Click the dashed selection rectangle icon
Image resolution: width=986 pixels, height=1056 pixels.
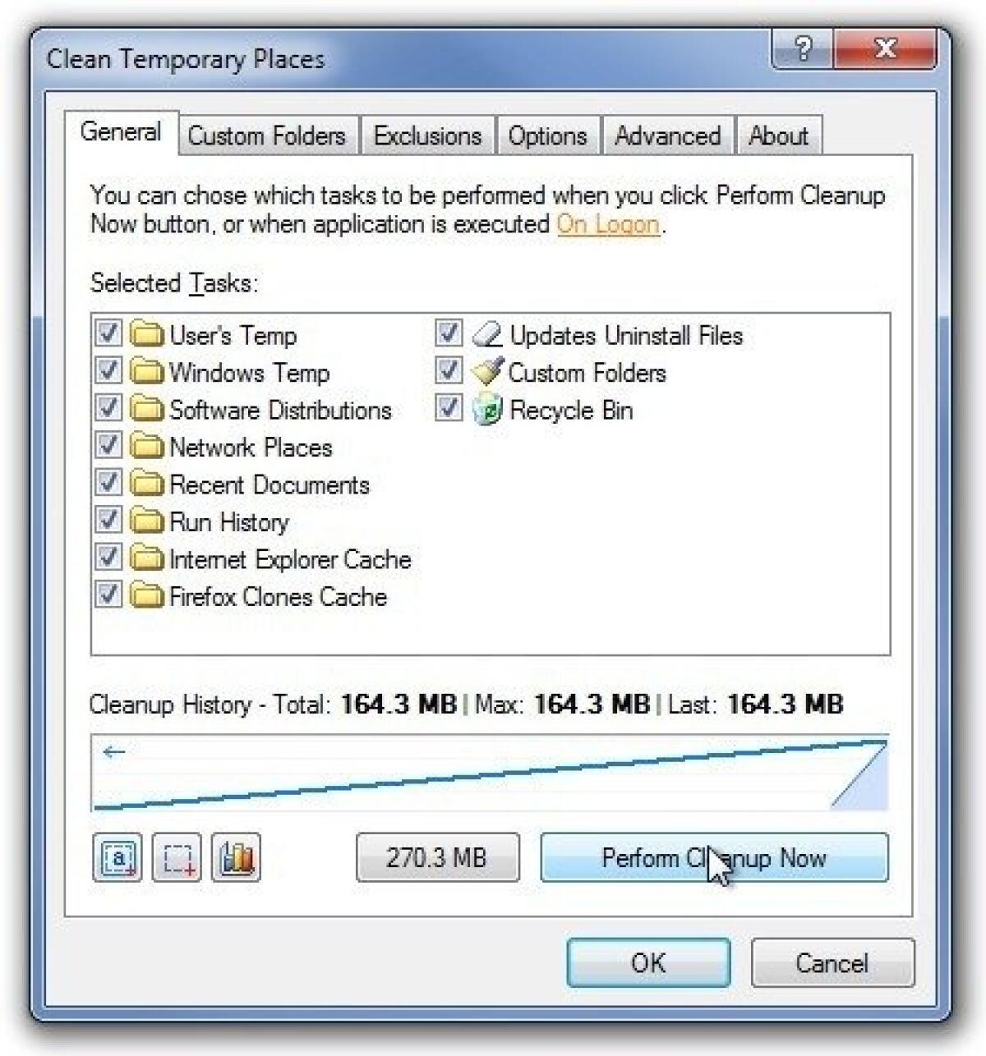pos(176,858)
